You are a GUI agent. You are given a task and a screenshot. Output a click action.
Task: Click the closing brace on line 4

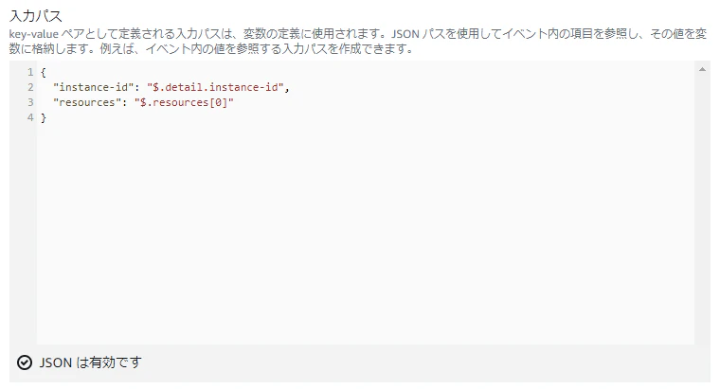tap(44, 118)
